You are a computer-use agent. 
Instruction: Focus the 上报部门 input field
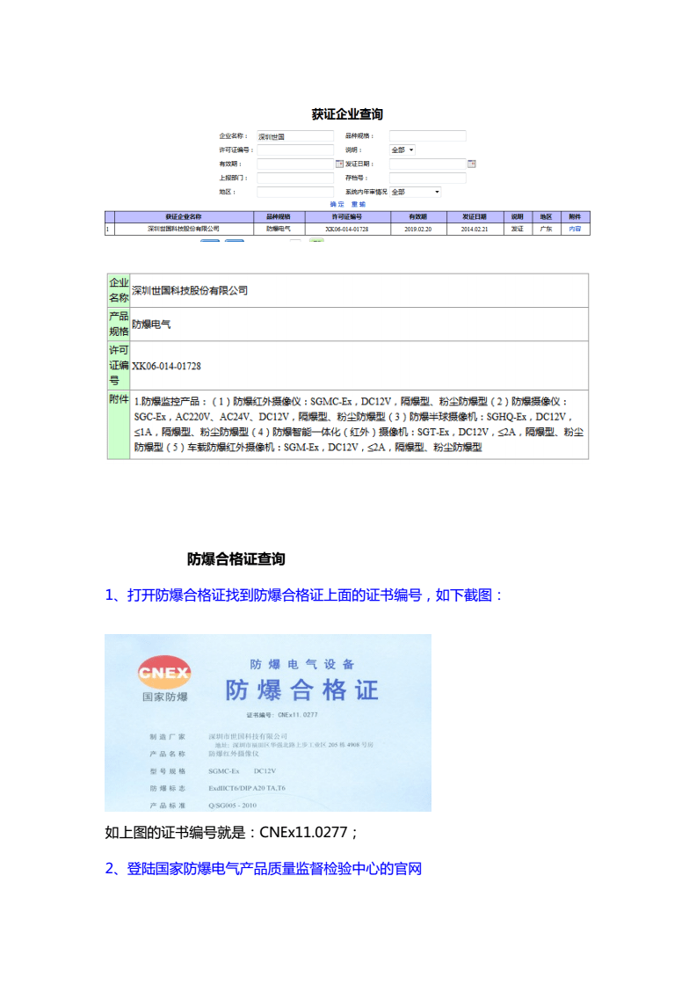coord(295,178)
